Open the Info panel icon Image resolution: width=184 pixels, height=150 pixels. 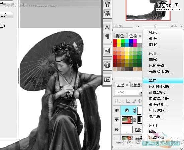pos(107,65)
